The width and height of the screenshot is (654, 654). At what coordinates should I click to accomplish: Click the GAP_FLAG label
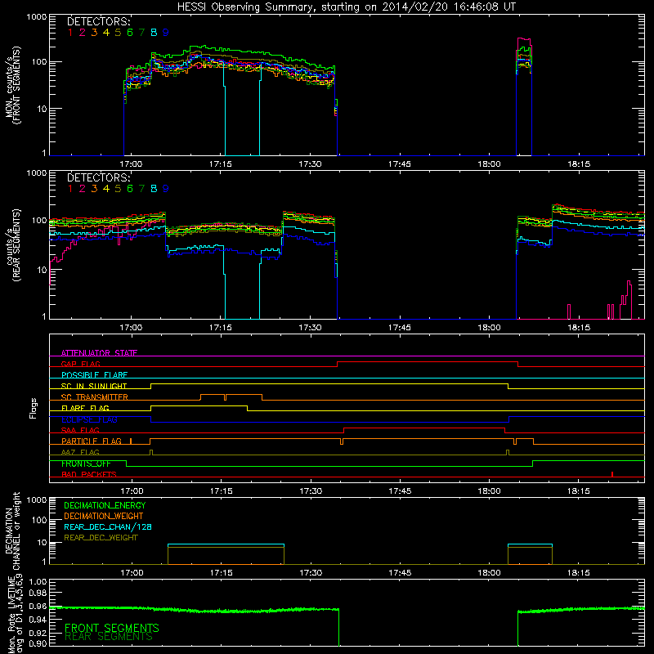81,364
